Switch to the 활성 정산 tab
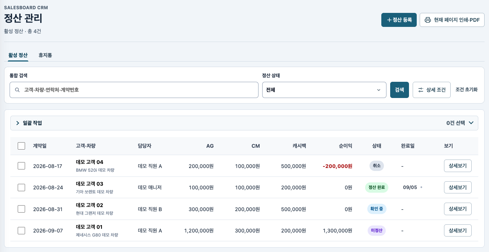 point(18,55)
